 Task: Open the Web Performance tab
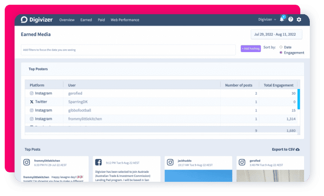[125, 20]
